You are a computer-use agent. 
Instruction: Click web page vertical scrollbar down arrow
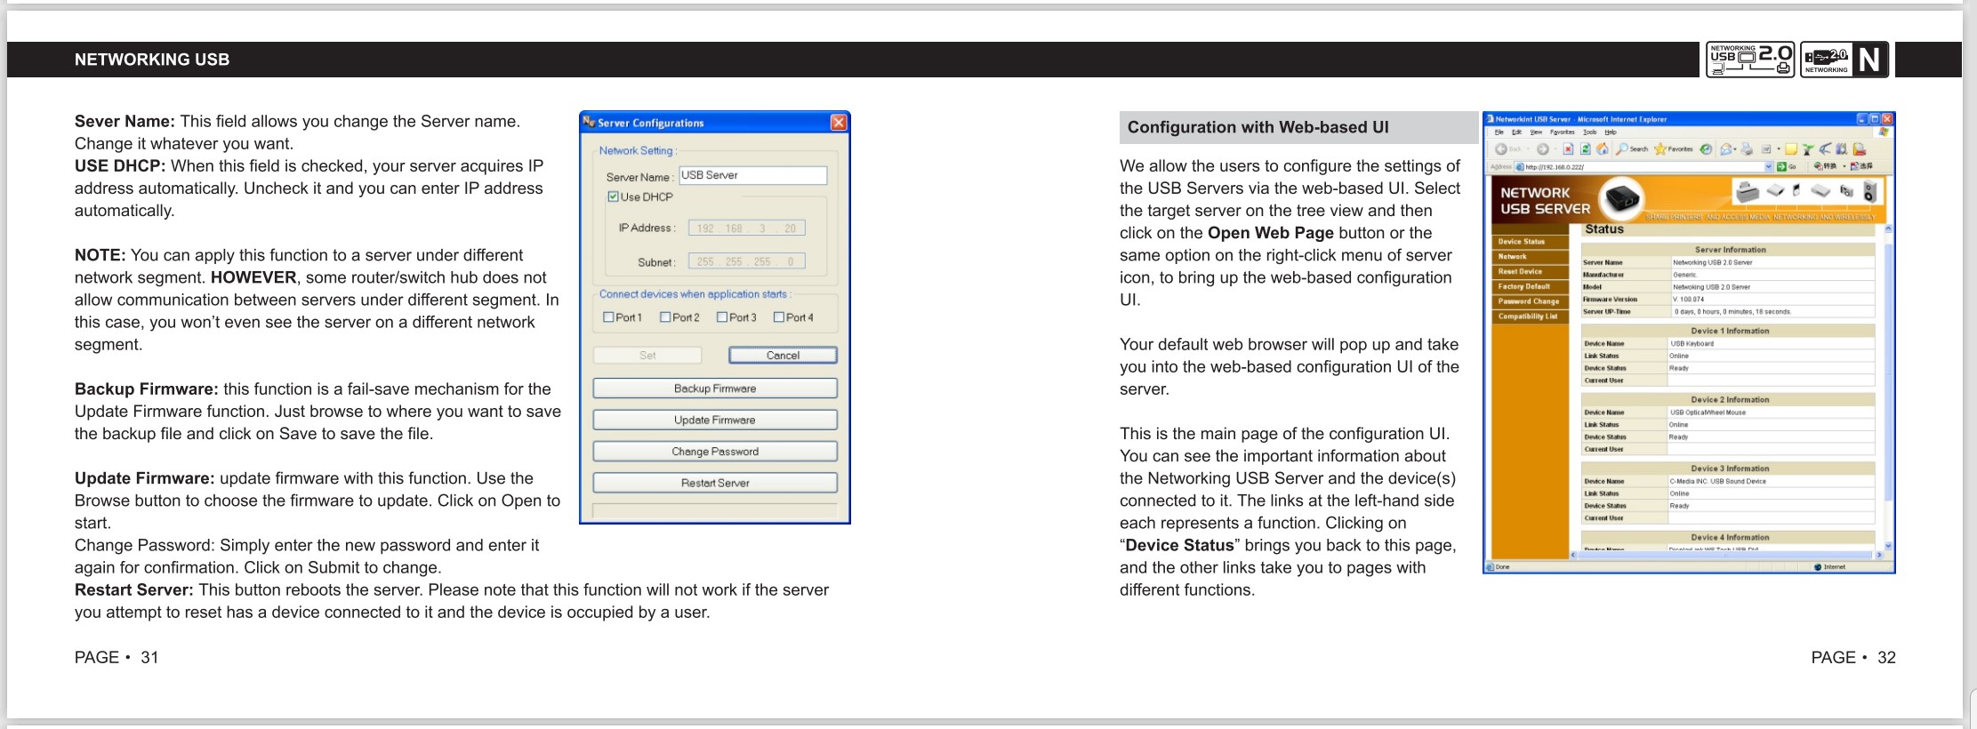click(x=1888, y=546)
